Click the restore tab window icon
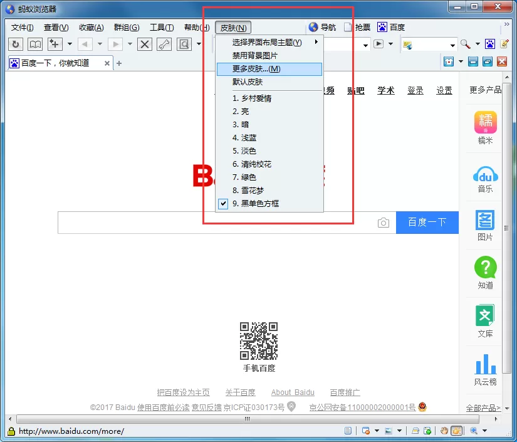 pyautogui.click(x=488, y=61)
